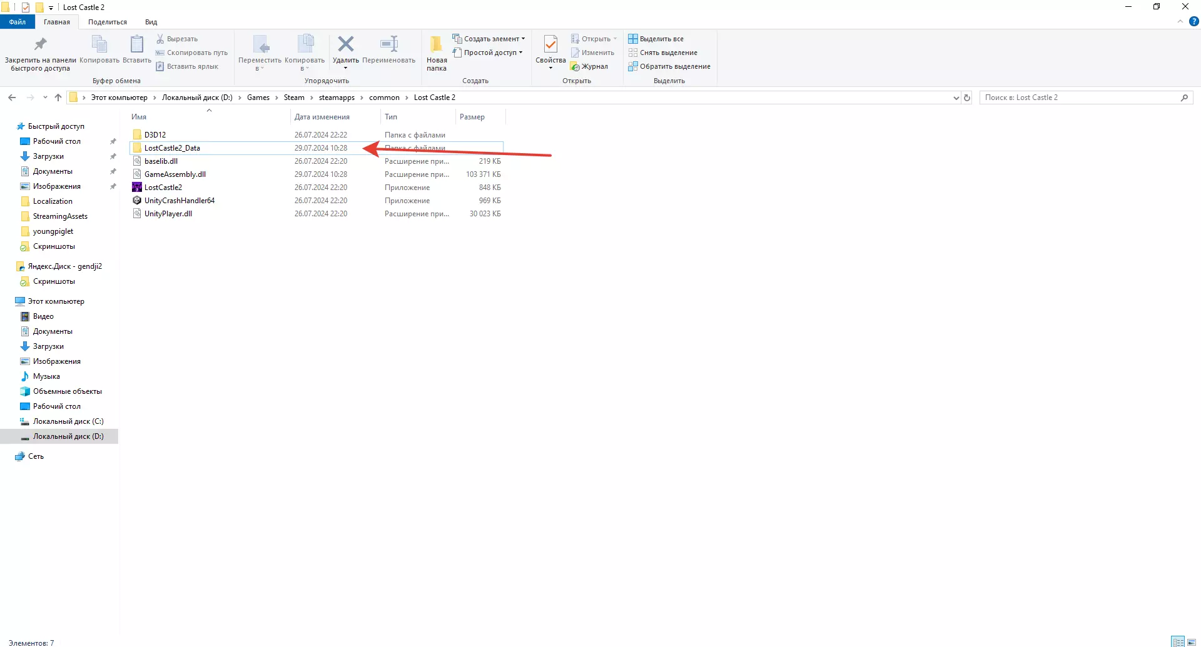Switch to large thumbnails view icon
This screenshot has height=647, width=1201.
tap(1192, 642)
